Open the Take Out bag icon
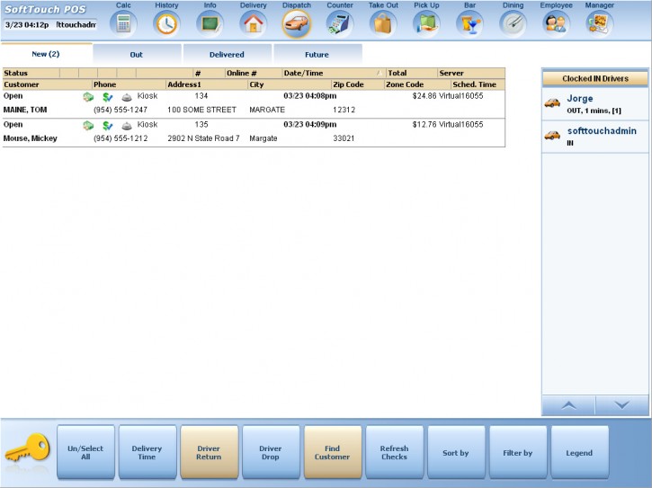This screenshot has height=488, width=652. [x=383, y=23]
